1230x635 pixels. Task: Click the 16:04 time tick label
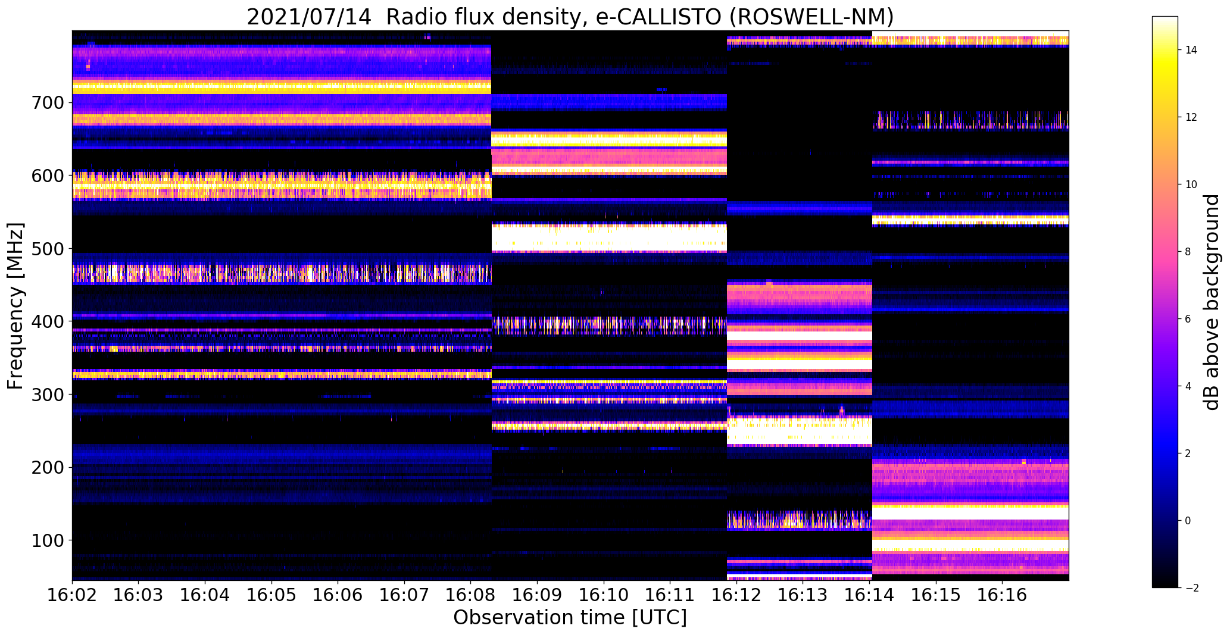(x=205, y=594)
